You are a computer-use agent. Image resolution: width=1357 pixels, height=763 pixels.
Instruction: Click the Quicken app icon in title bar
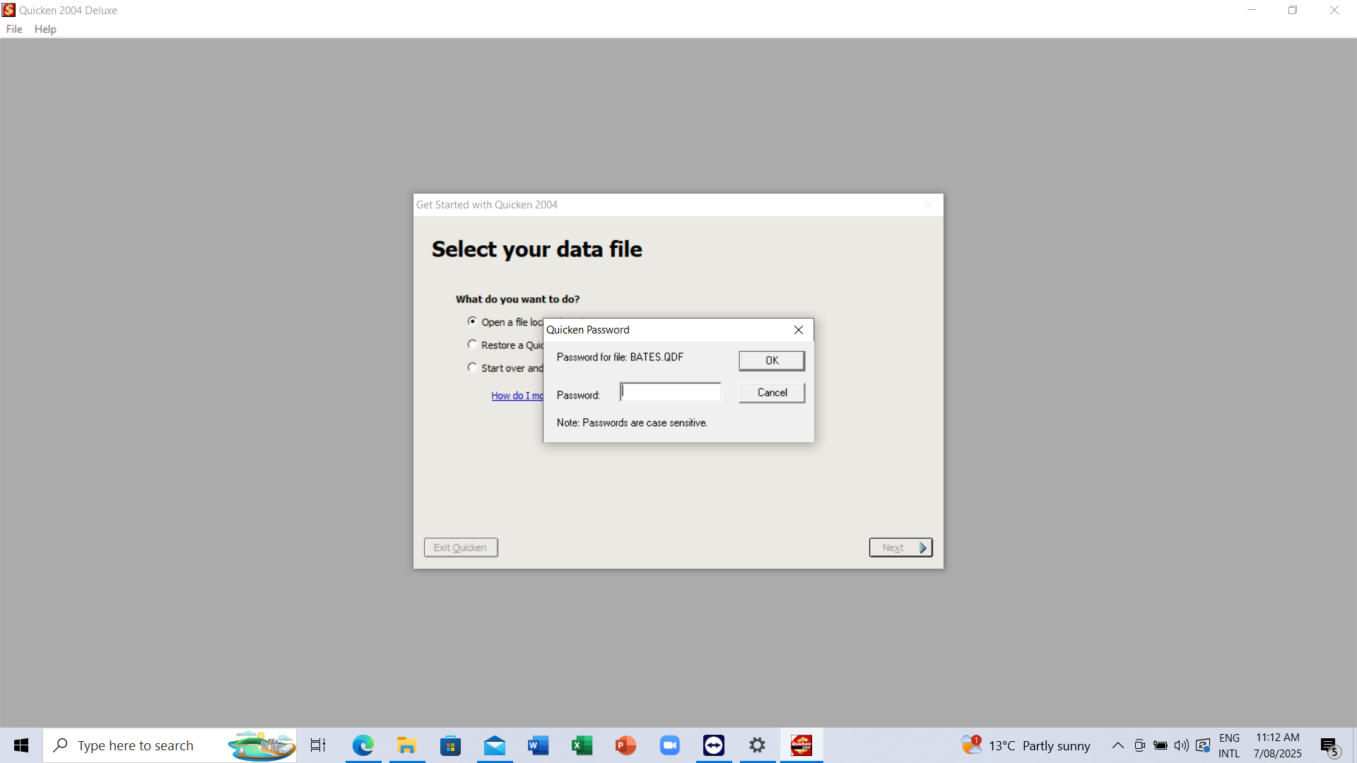coord(8,10)
